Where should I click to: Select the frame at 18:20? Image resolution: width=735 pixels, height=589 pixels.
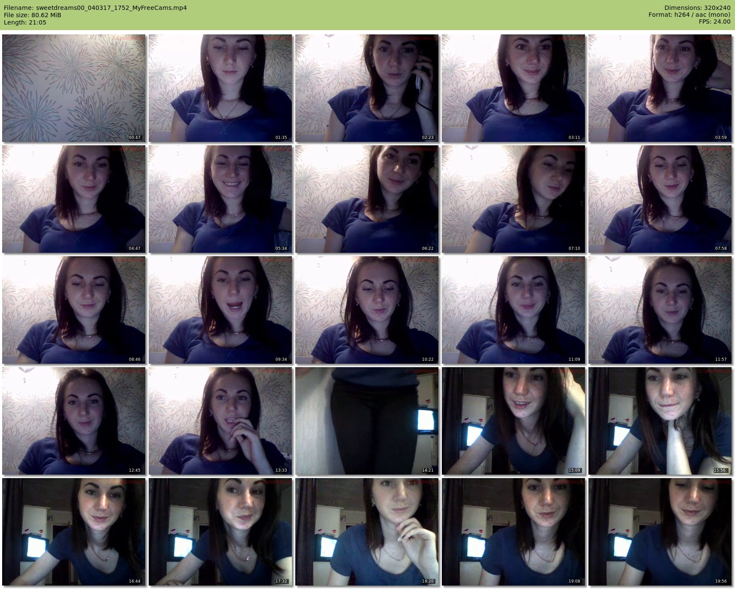(x=367, y=532)
